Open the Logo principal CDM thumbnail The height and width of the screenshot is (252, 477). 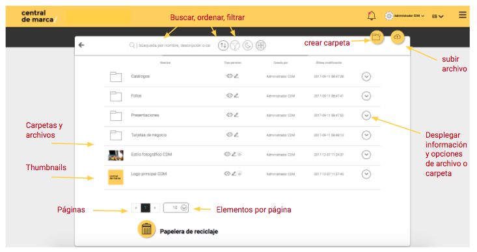116,177
